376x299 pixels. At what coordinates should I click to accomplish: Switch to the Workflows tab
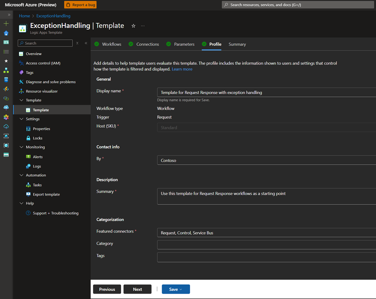coord(111,44)
